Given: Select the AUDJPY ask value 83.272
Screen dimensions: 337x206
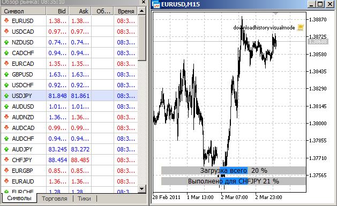Looking at the screenshot, I should click(x=80, y=149).
